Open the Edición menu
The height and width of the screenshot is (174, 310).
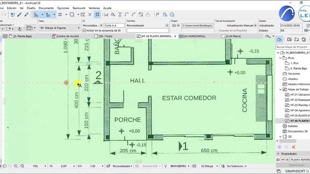click(x=12, y=8)
